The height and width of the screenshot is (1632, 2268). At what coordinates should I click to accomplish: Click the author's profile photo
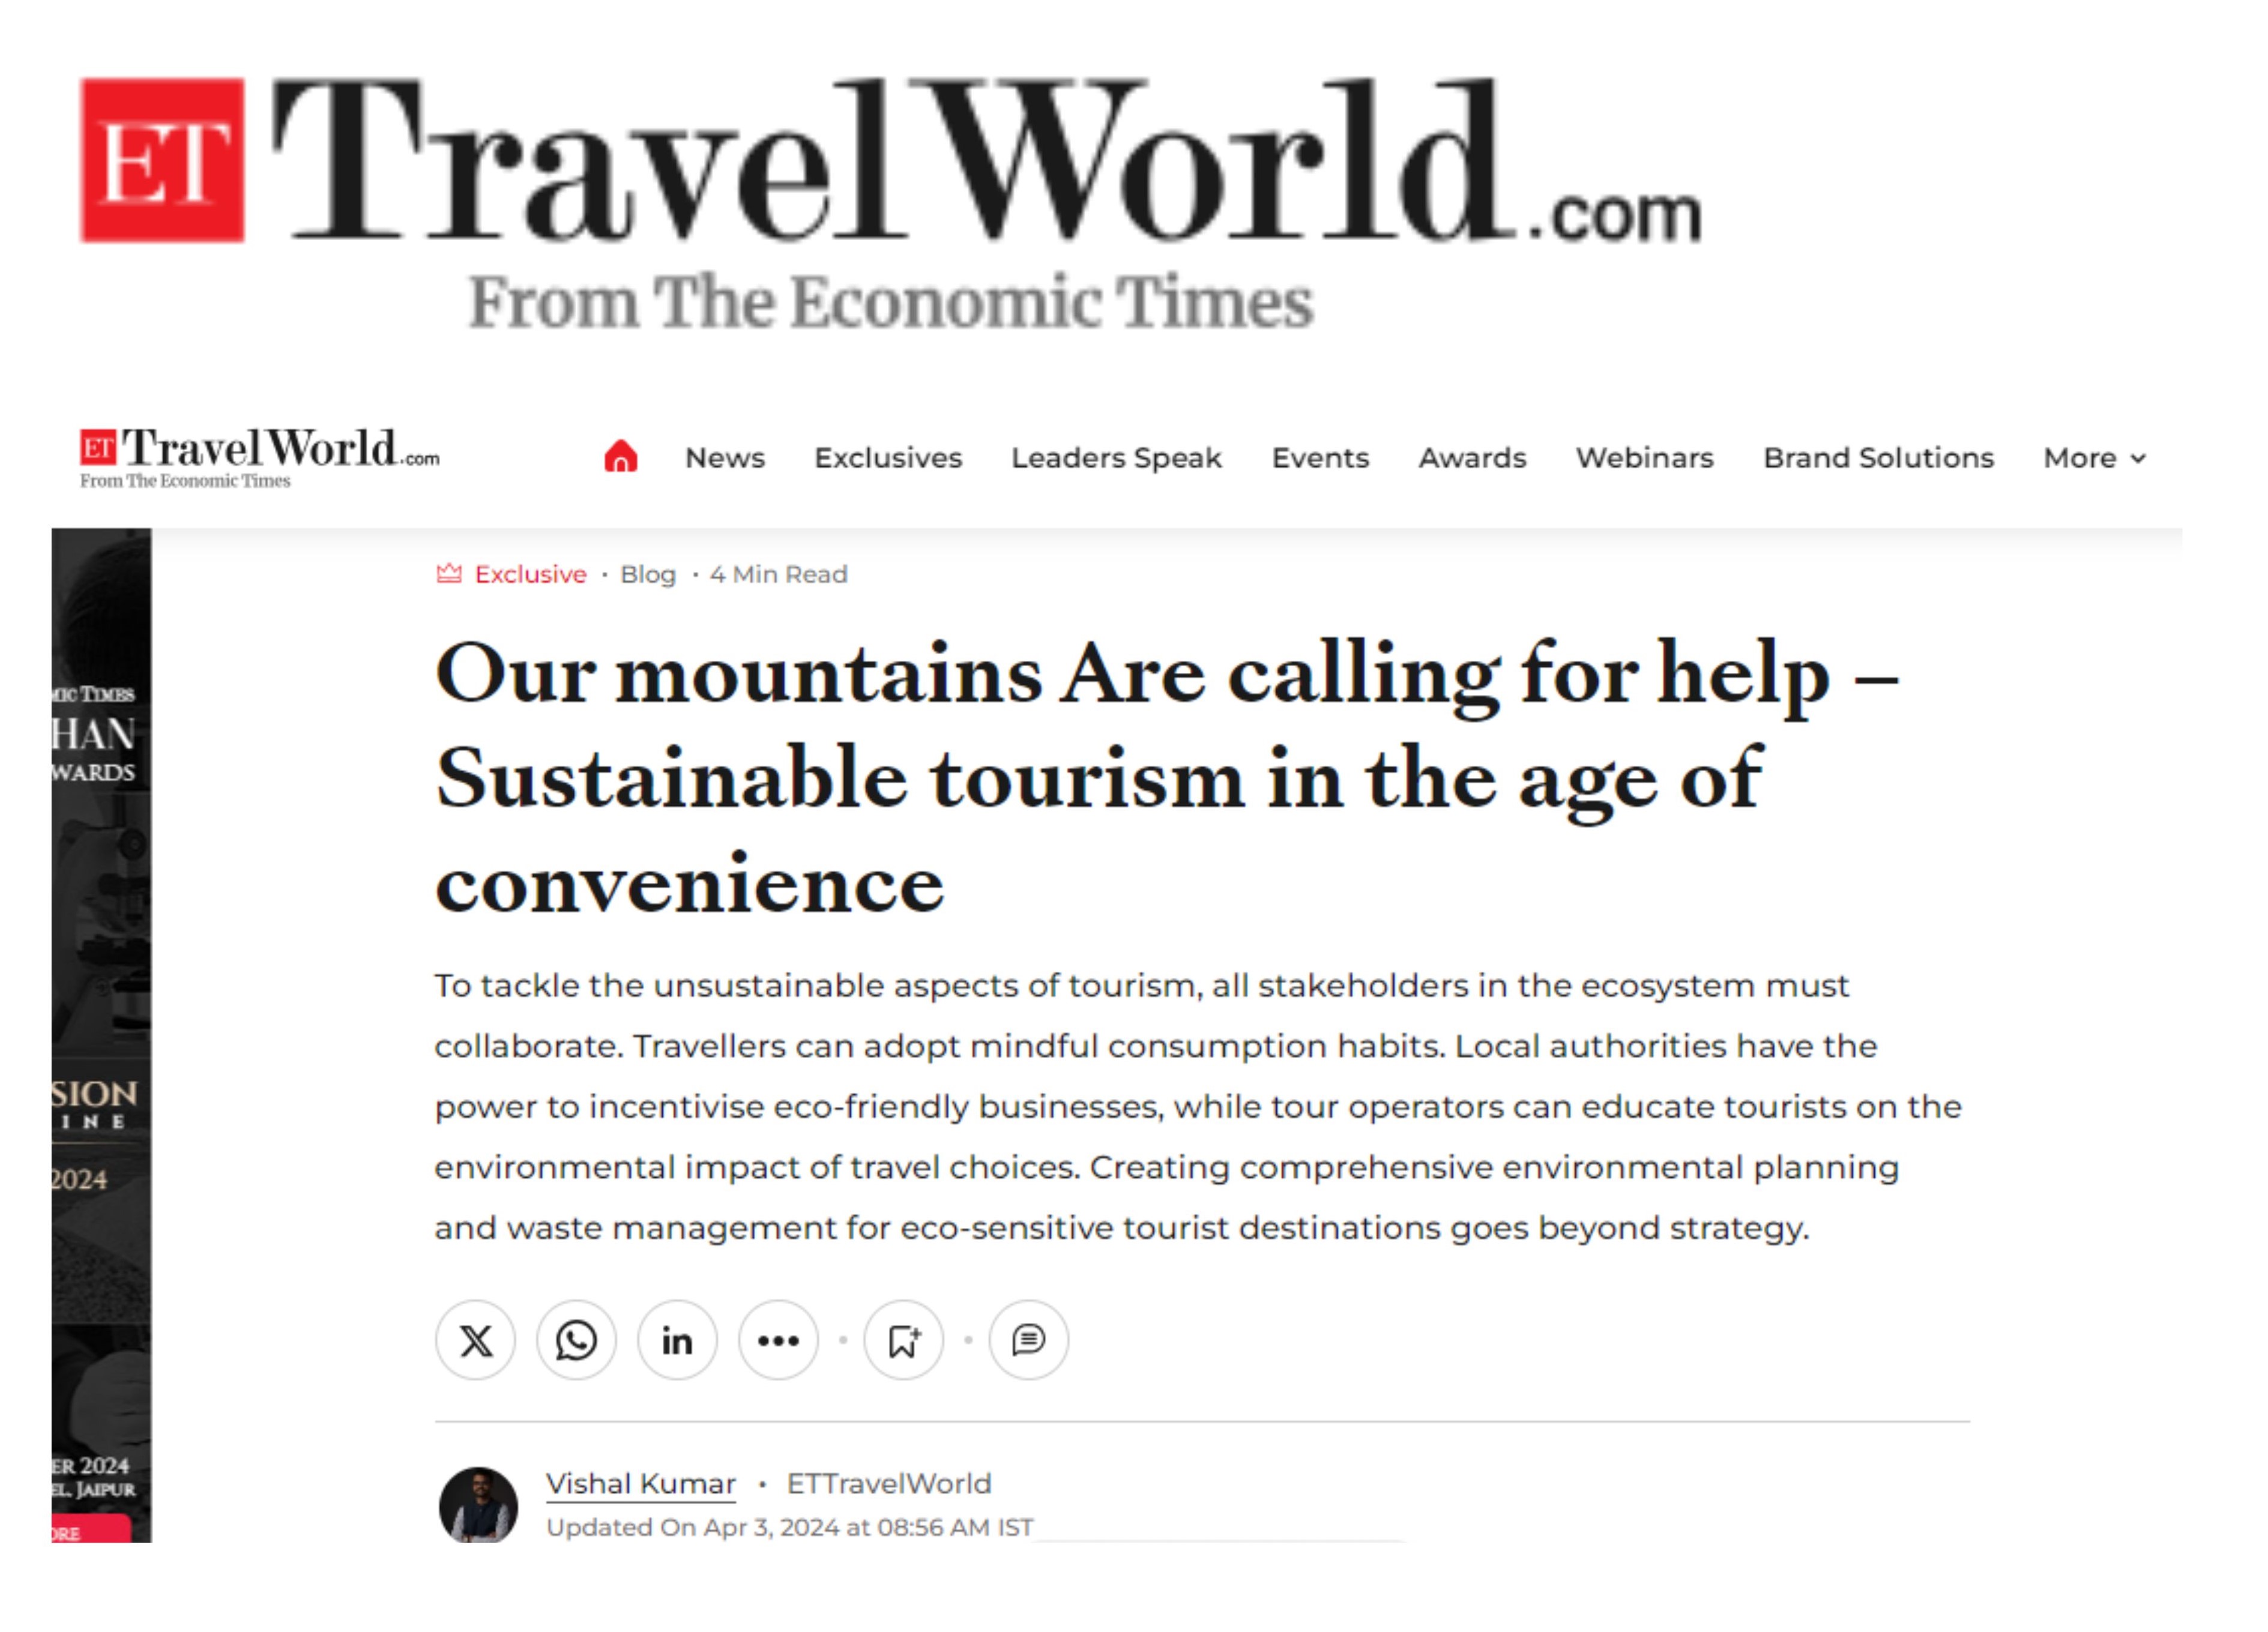click(x=479, y=1505)
